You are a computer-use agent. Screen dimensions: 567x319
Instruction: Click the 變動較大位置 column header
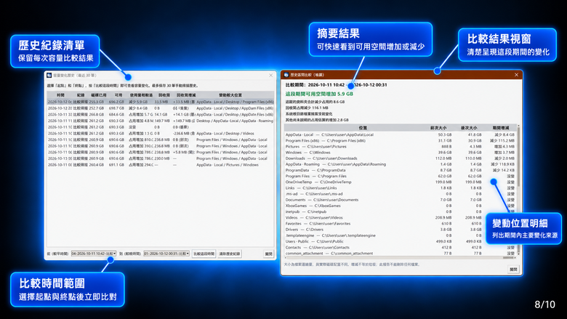(230, 95)
